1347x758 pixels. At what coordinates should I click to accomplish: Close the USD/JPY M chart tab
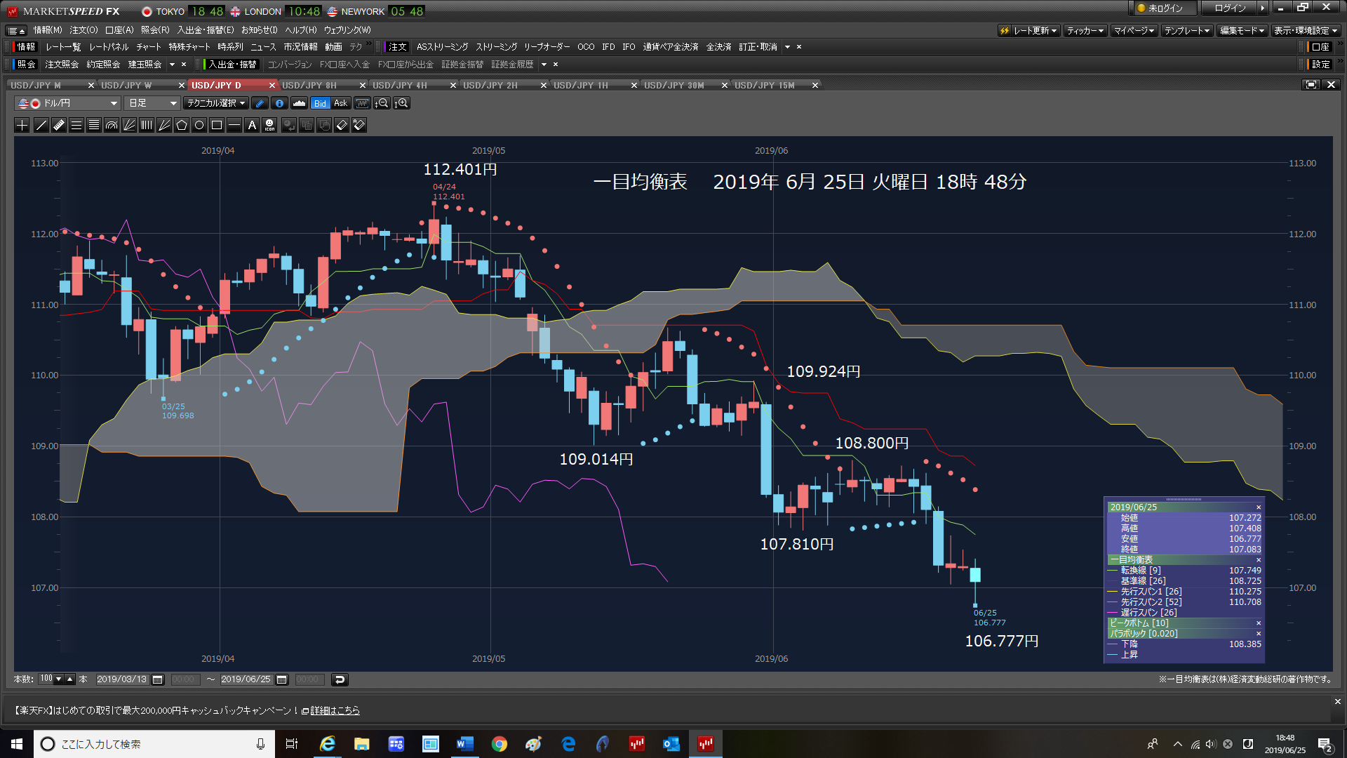pyautogui.click(x=91, y=86)
